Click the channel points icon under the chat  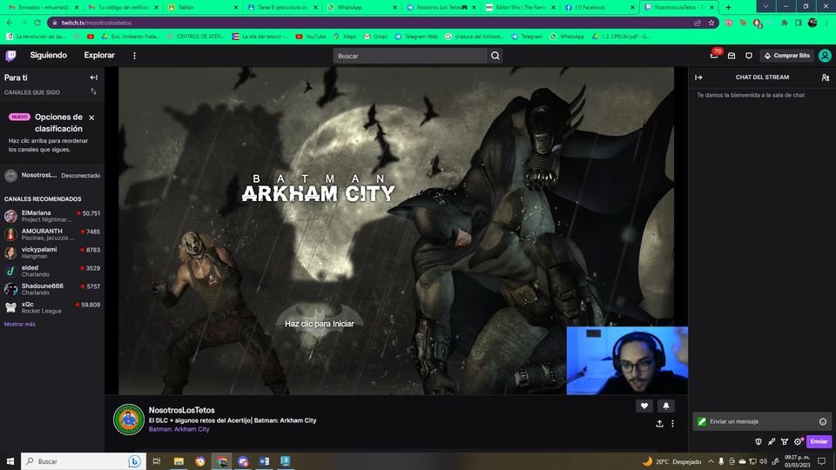point(785,442)
